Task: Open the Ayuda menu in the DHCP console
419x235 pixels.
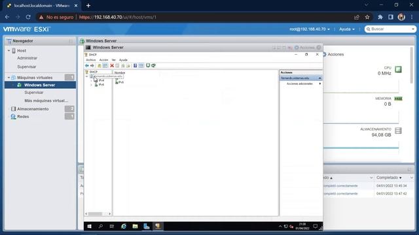Action: 123,60
